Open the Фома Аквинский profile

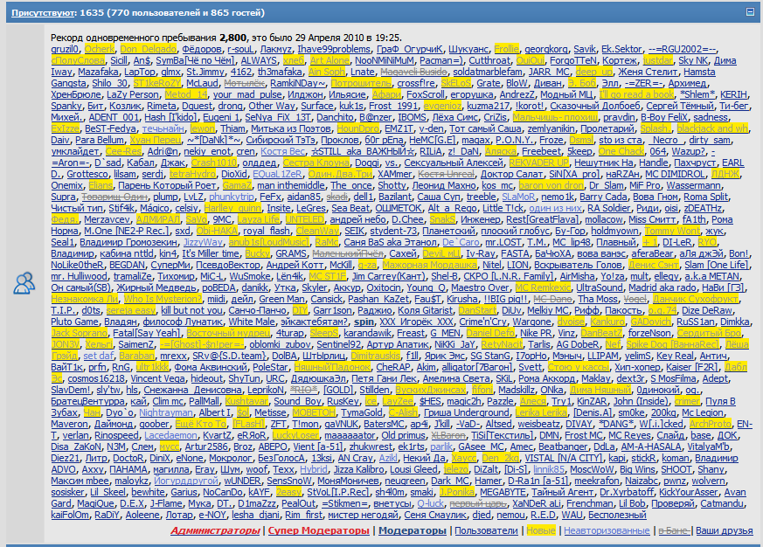(211, 367)
